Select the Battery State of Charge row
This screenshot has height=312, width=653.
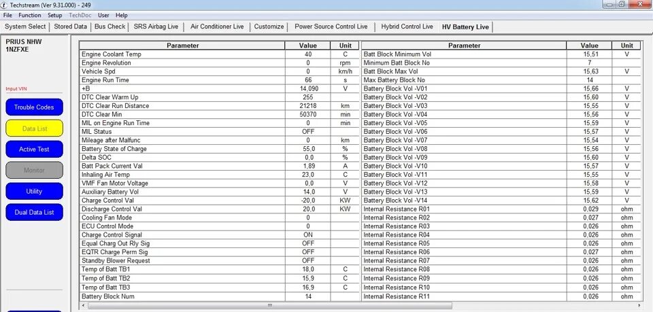tap(220, 149)
